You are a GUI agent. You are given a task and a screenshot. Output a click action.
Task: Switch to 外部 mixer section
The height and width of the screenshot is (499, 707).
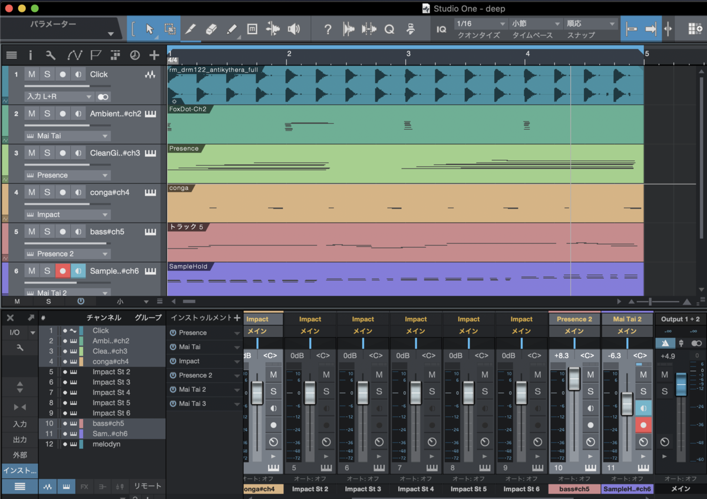[19, 455]
